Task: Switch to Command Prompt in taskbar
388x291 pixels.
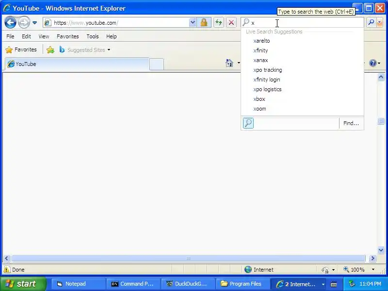Action: coord(133,284)
